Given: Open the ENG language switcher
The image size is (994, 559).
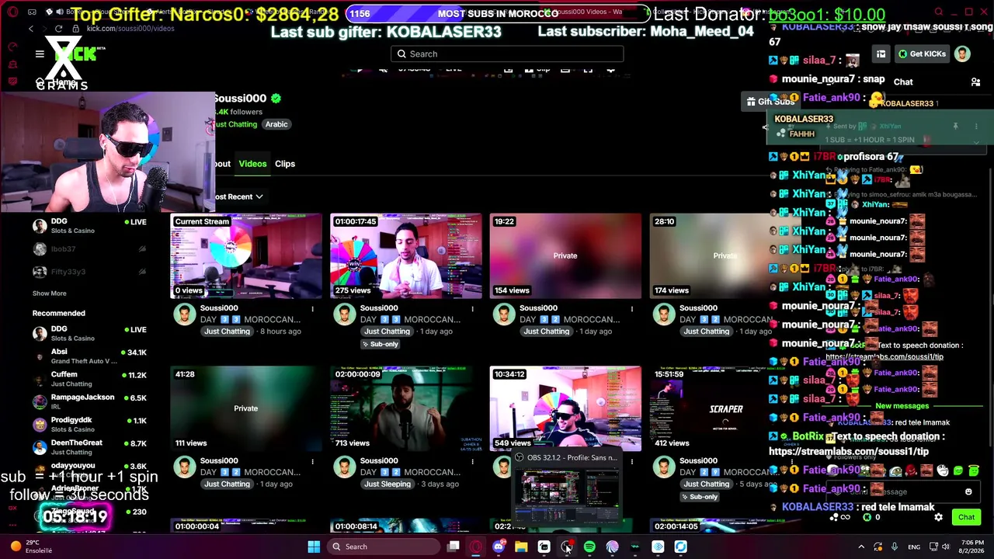Looking at the screenshot, I should tap(914, 547).
